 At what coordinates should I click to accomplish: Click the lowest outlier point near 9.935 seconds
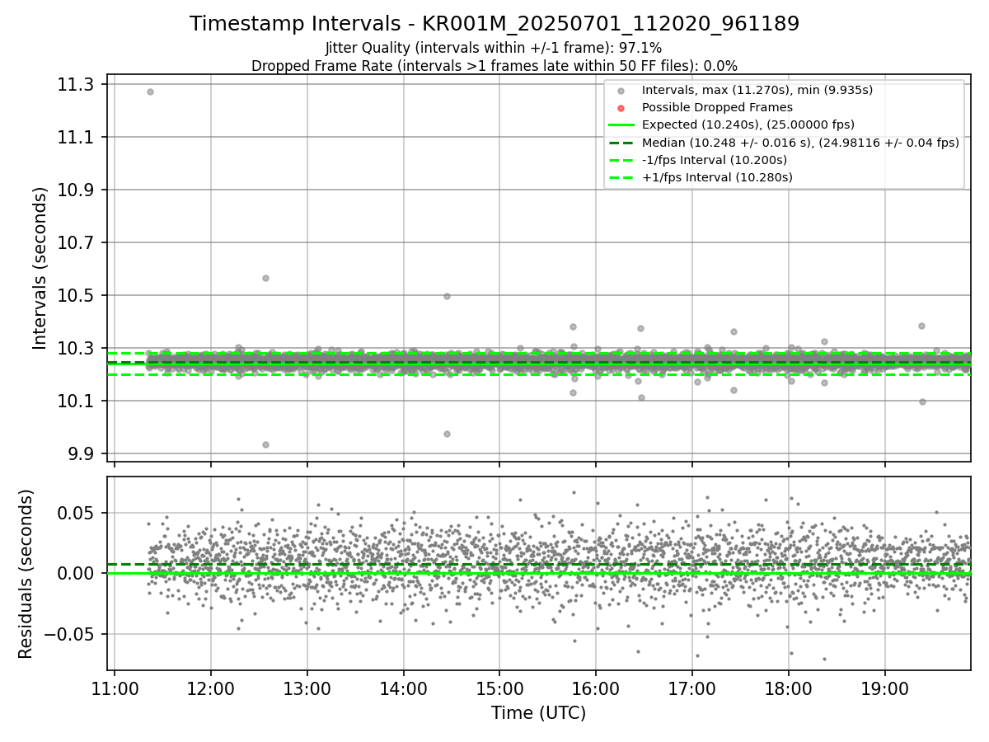[265, 444]
